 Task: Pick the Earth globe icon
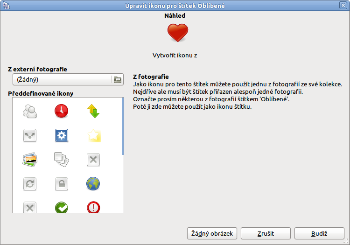point(93,184)
